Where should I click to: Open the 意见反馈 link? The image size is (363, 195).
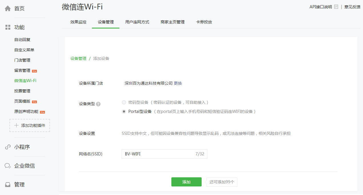pyautogui.click(x=352, y=7)
